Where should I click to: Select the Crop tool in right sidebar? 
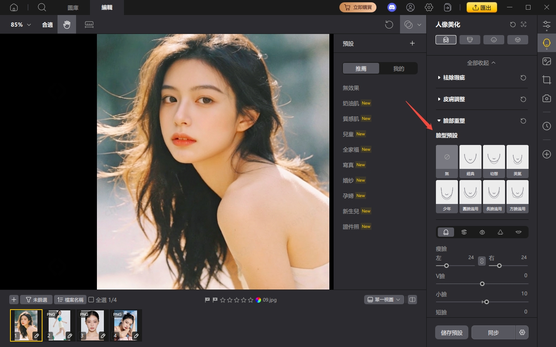point(547,80)
